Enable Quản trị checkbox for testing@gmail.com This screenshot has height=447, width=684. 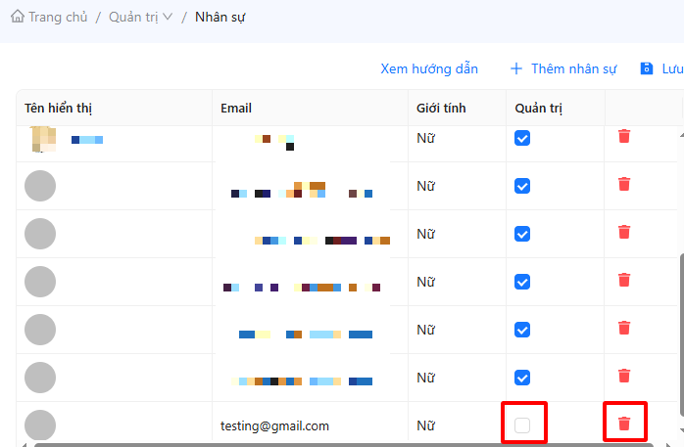click(x=522, y=425)
